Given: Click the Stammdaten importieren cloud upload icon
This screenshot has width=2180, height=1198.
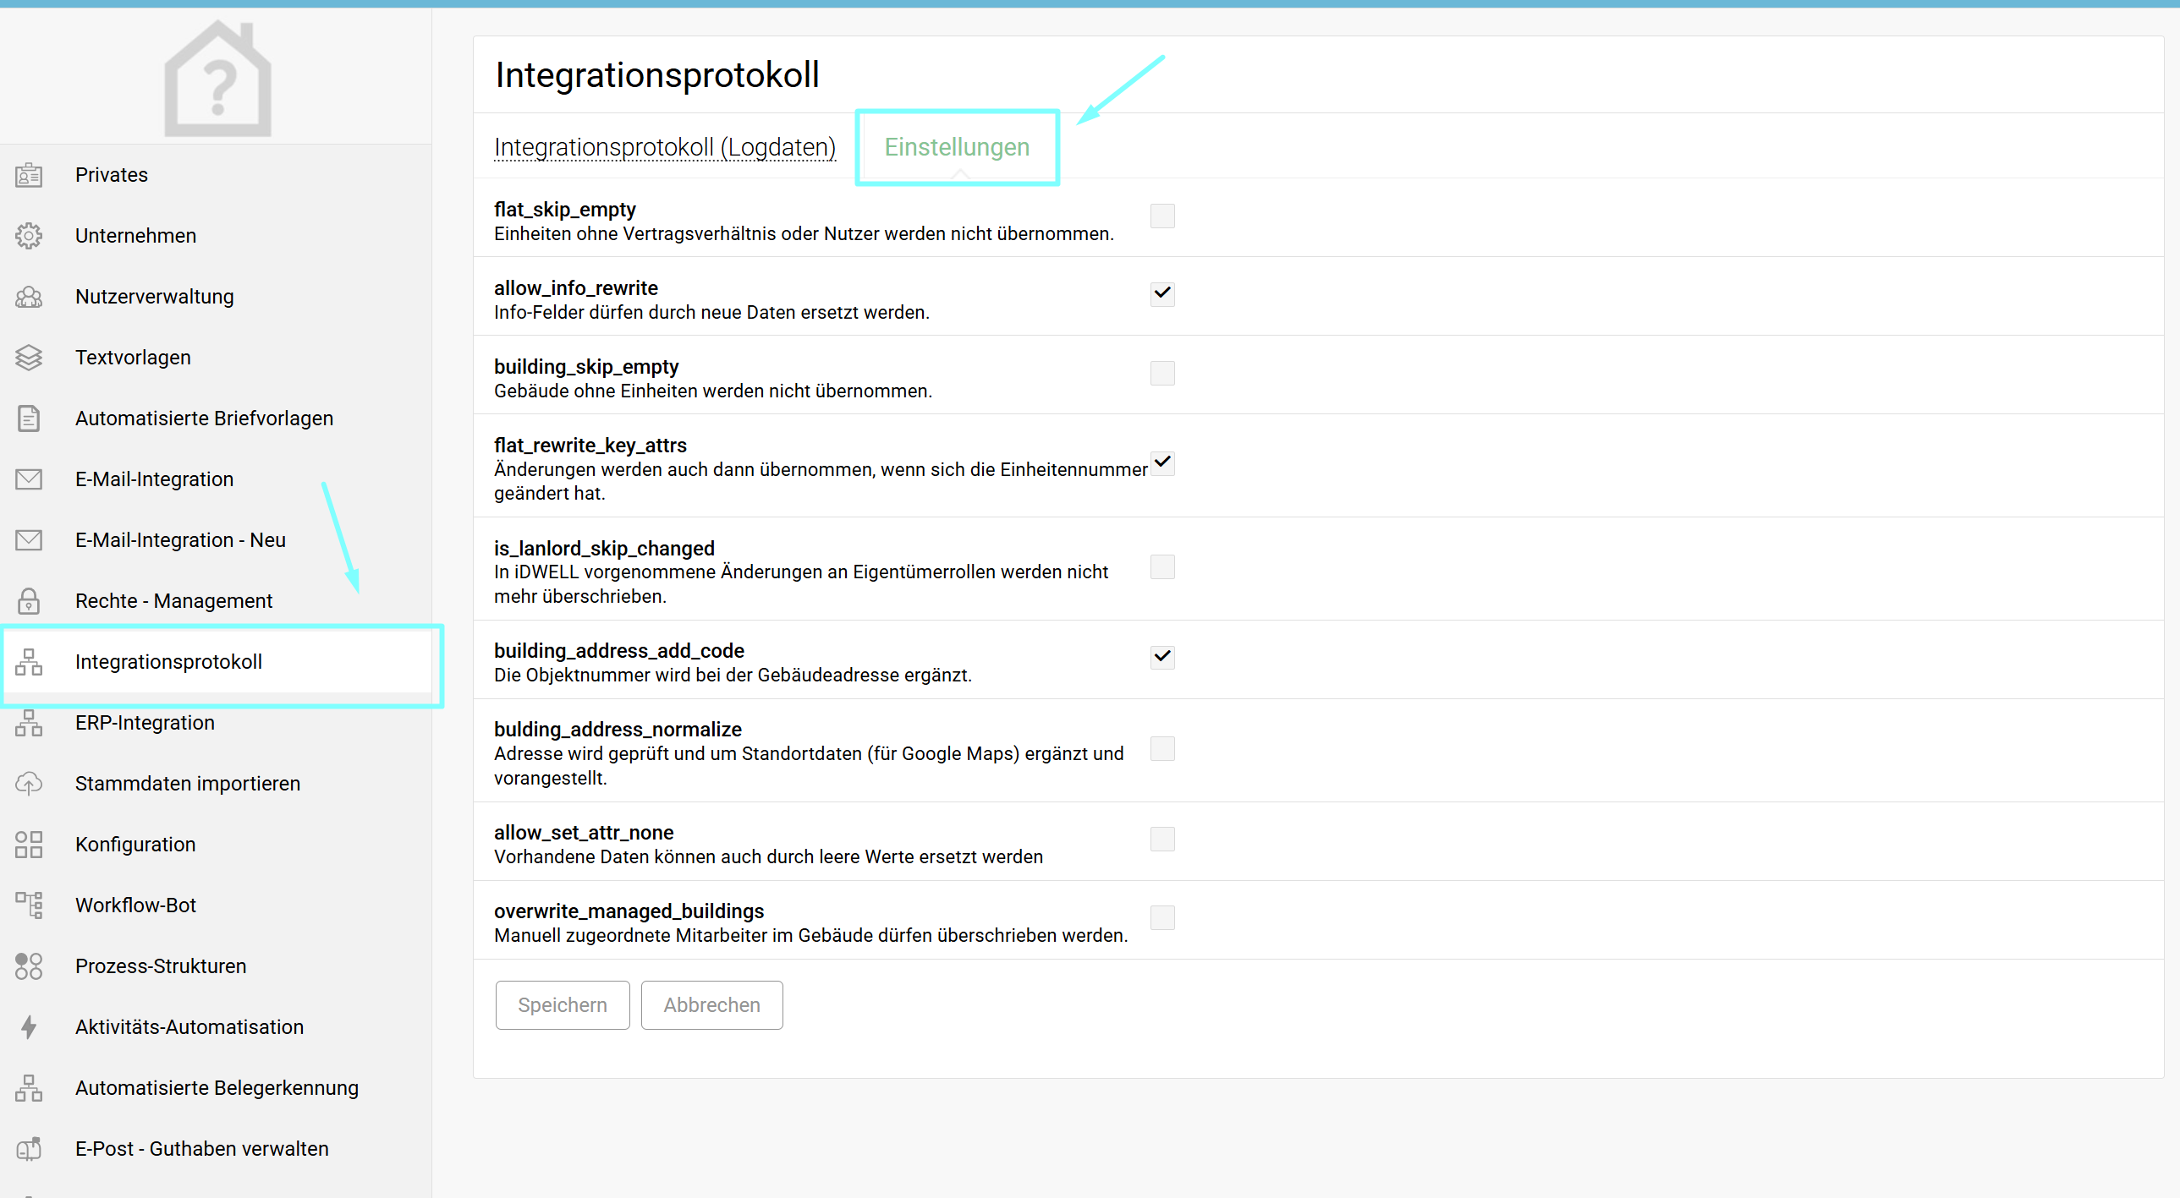Looking at the screenshot, I should 29,784.
